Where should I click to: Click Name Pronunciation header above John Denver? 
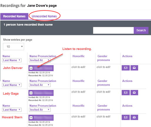[x=43, y=56]
